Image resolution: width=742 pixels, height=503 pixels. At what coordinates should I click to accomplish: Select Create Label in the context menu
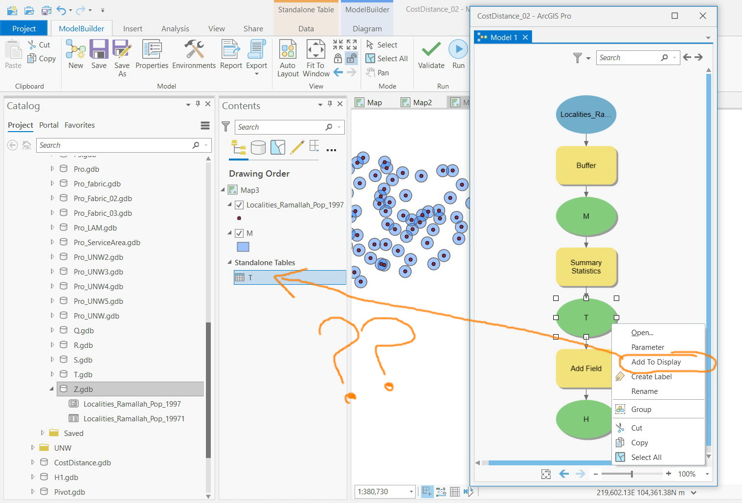[x=652, y=377]
